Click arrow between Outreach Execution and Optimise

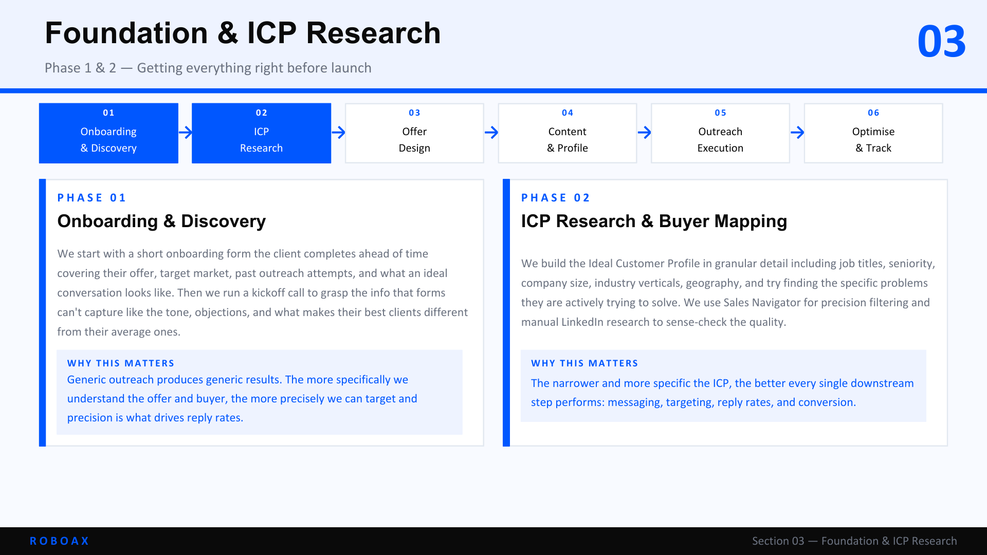(797, 133)
